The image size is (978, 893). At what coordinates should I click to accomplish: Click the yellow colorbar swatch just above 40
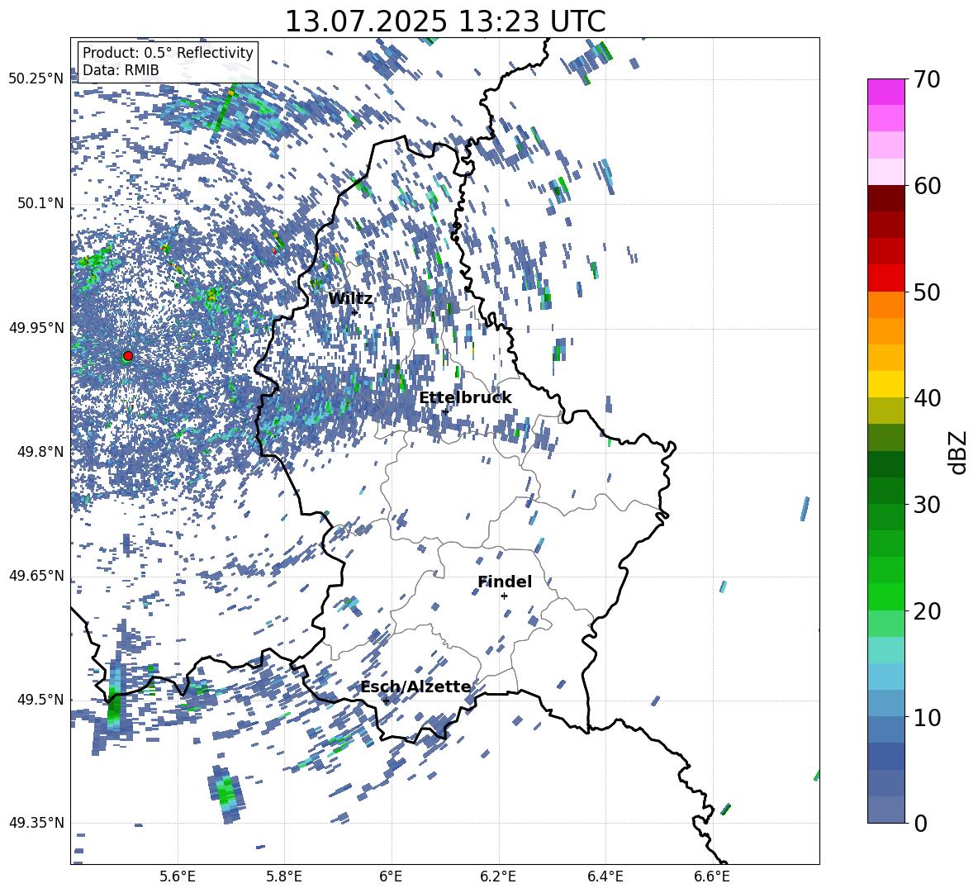click(x=885, y=384)
